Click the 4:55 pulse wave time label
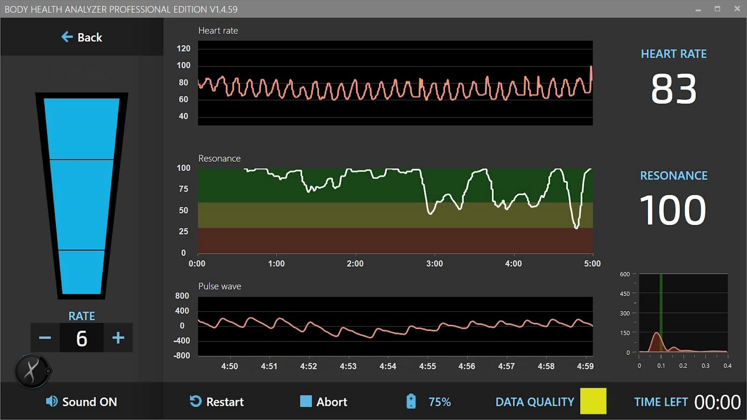747x420 pixels. 427,366
